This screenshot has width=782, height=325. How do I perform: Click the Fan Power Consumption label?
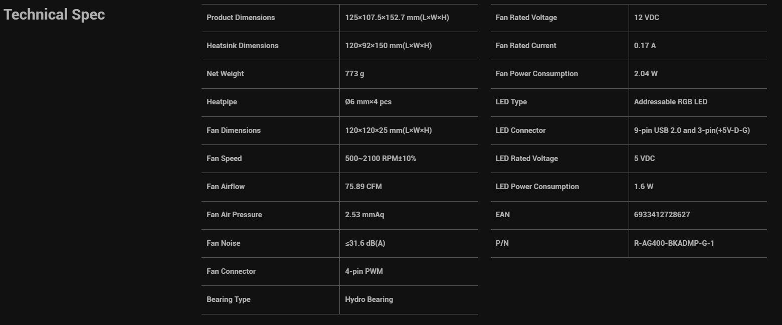coord(537,74)
